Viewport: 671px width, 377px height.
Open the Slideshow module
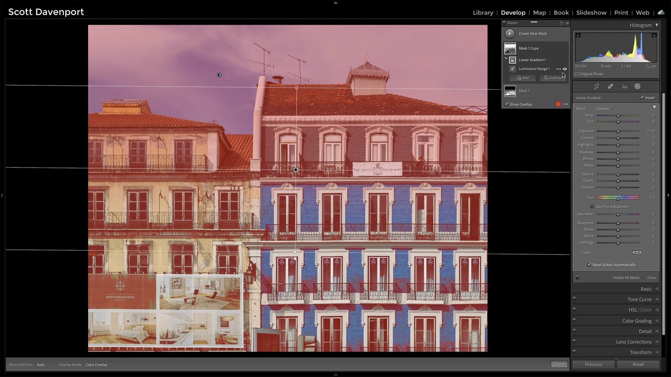click(591, 13)
